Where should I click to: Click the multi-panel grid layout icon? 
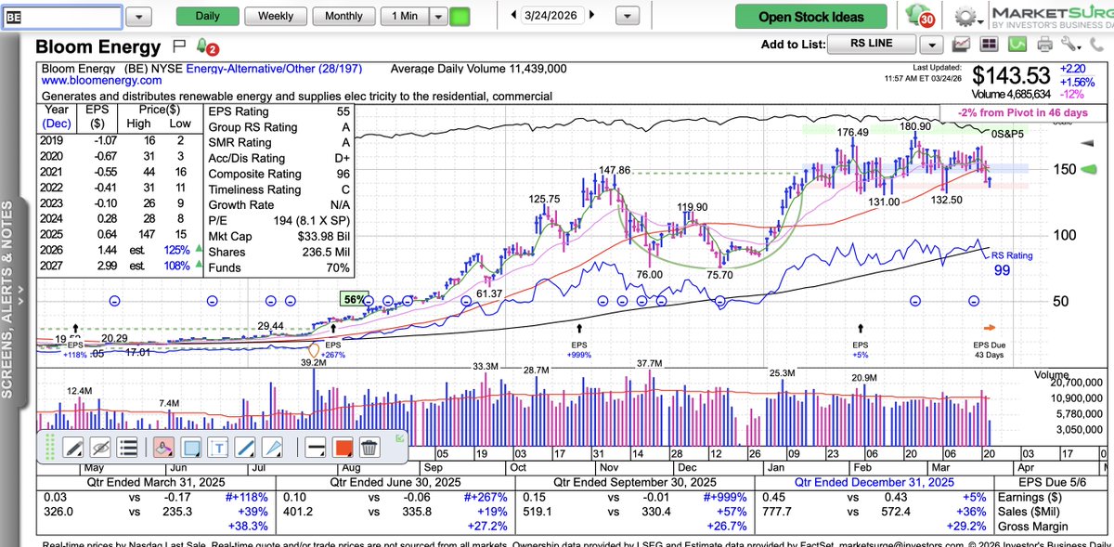click(x=990, y=44)
